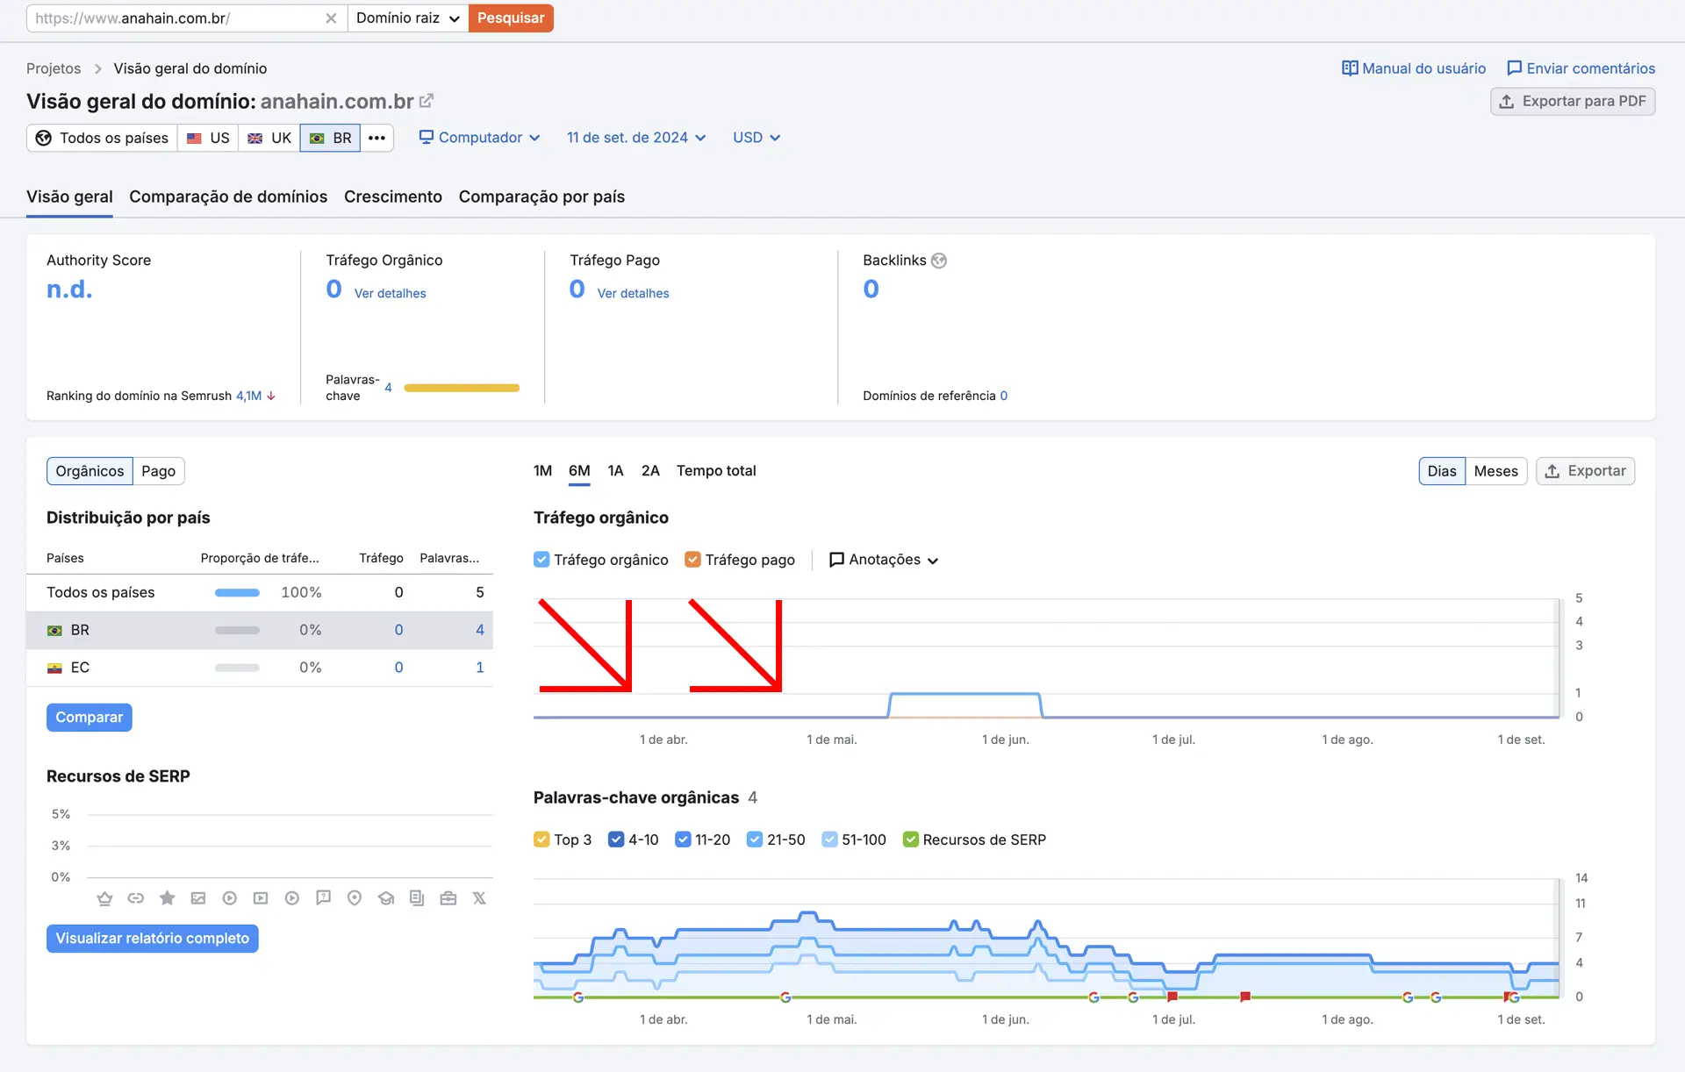Screen dimensions: 1685x1072
Task: Open the Domínio raiz dropdown
Action: [x=408, y=18]
